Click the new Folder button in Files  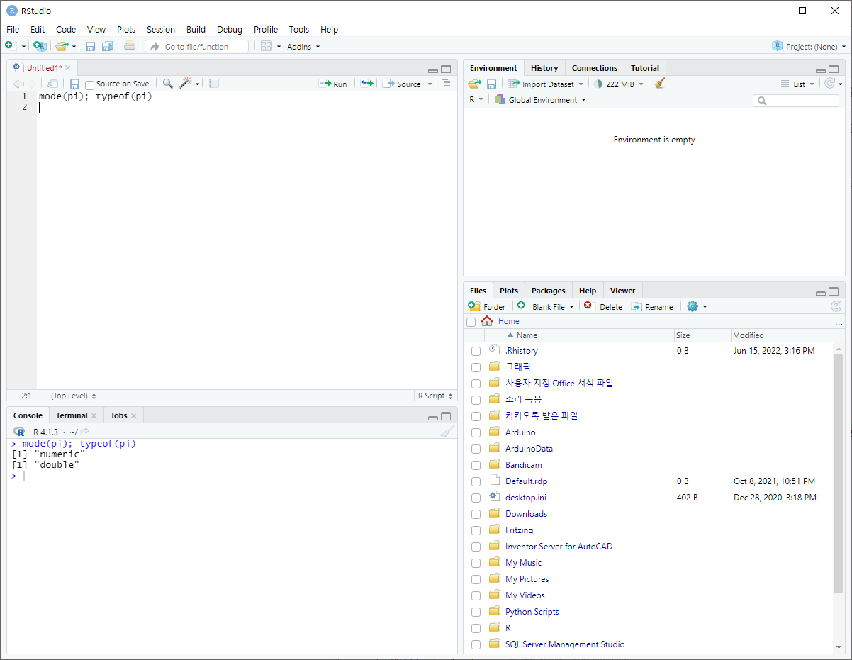(x=487, y=306)
